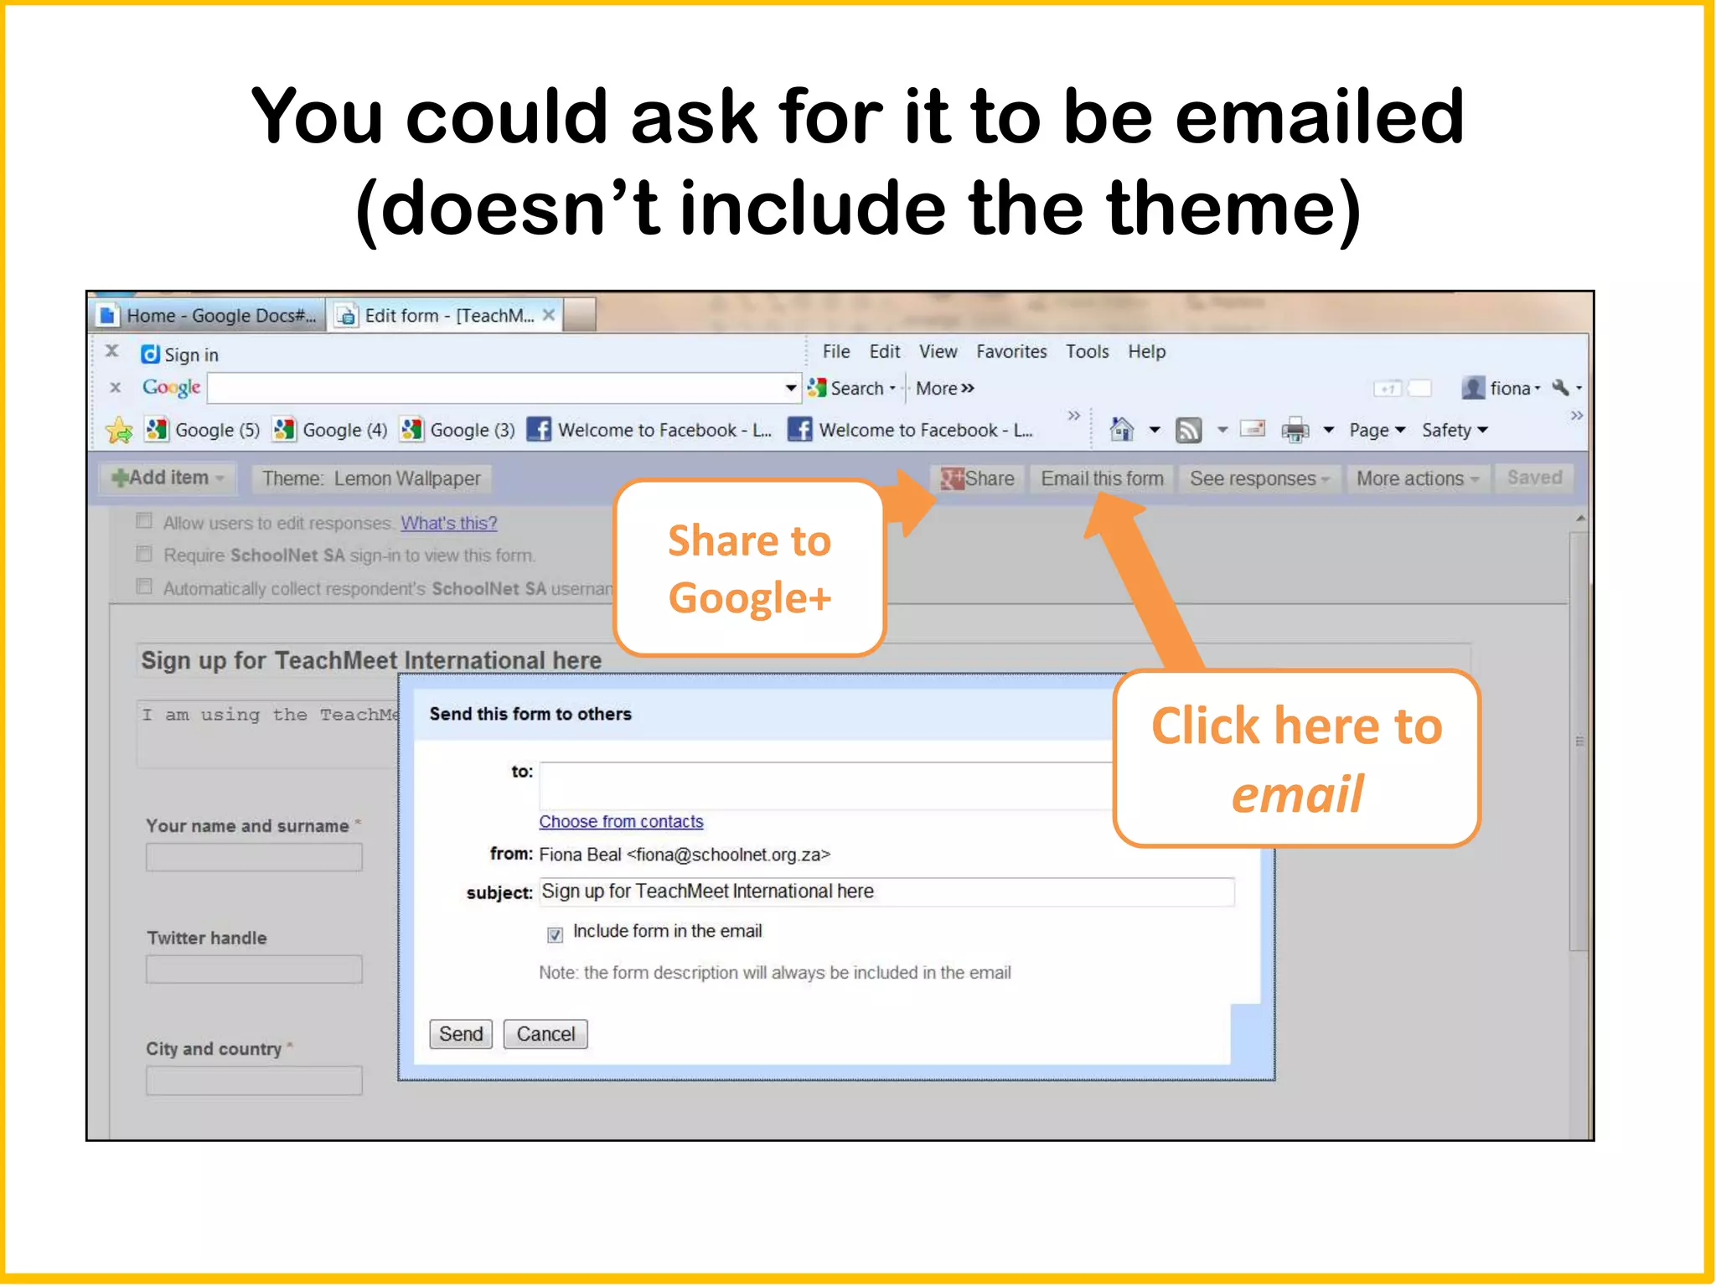This screenshot has width=1716, height=1287.
Task: Click the Send button
Action: [x=461, y=1034]
